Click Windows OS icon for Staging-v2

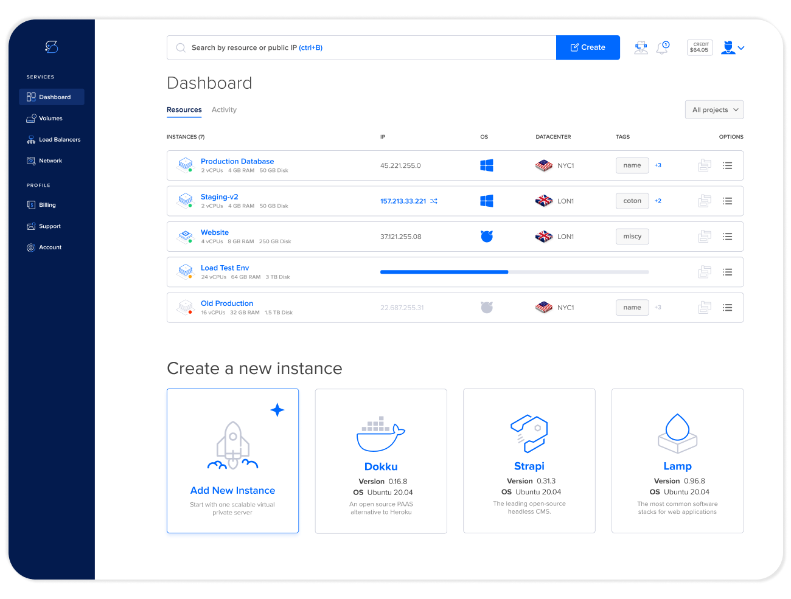487,201
